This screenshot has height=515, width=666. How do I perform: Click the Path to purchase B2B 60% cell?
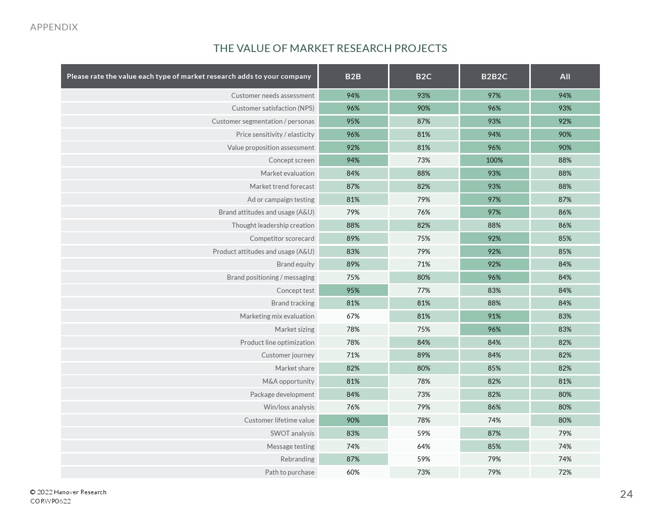point(353,473)
